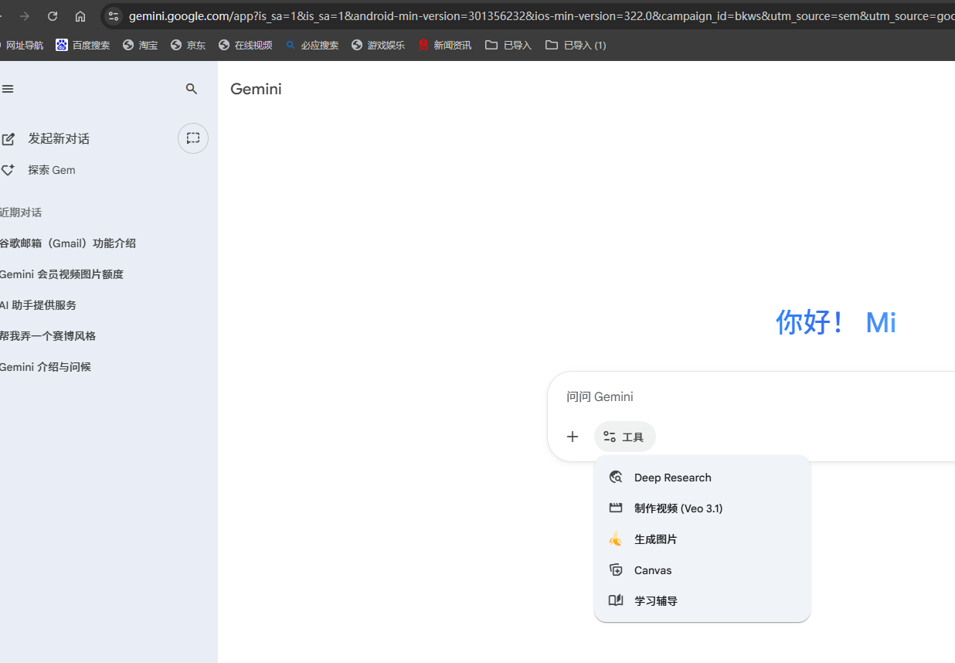Open the 已导入 bookmarks folder

click(x=508, y=46)
